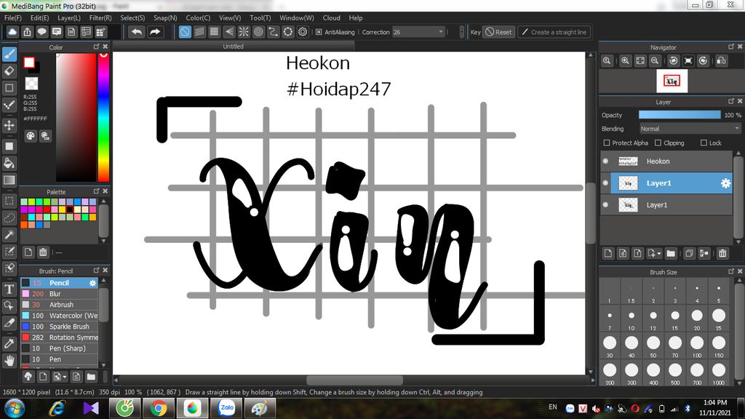Screen dimensions: 745x419
Task: Open Google Chrome from the taskbar
Action: tap(158, 408)
